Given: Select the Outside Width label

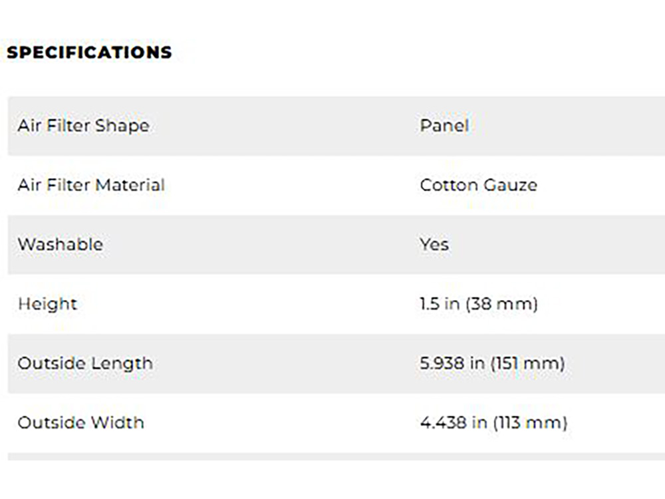Looking at the screenshot, I should point(81,422).
